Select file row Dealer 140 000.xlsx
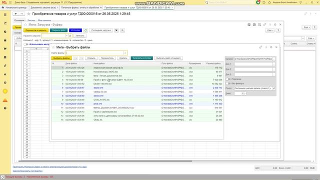This screenshot has width=320, height=180. [137, 83]
